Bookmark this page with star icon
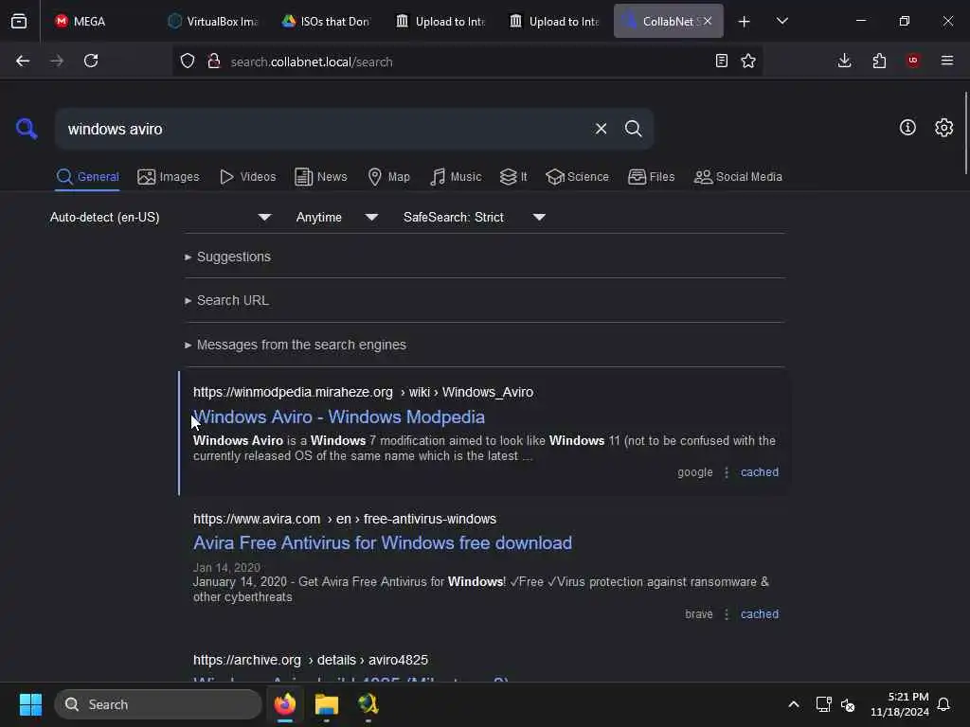The width and height of the screenshot is (970, 727). (748, 61)
